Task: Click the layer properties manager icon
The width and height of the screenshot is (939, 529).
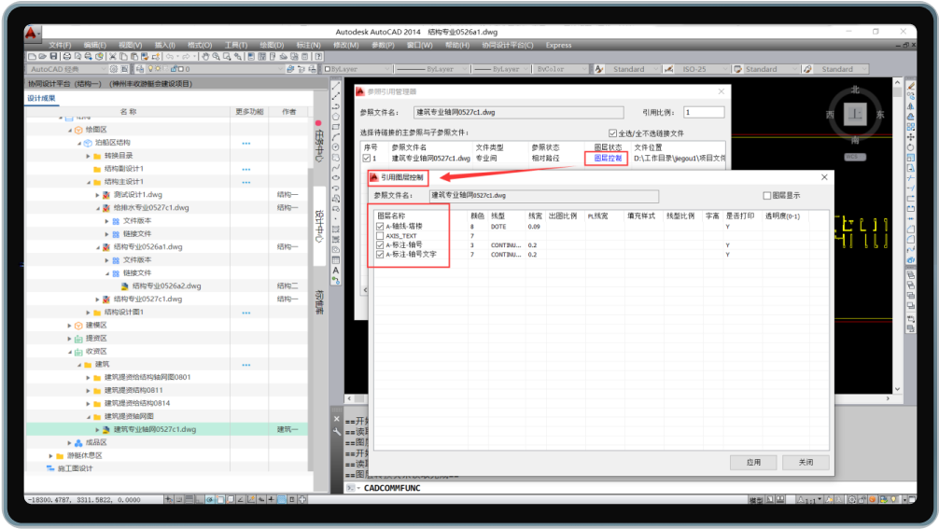Action: (x=139, y=69)
